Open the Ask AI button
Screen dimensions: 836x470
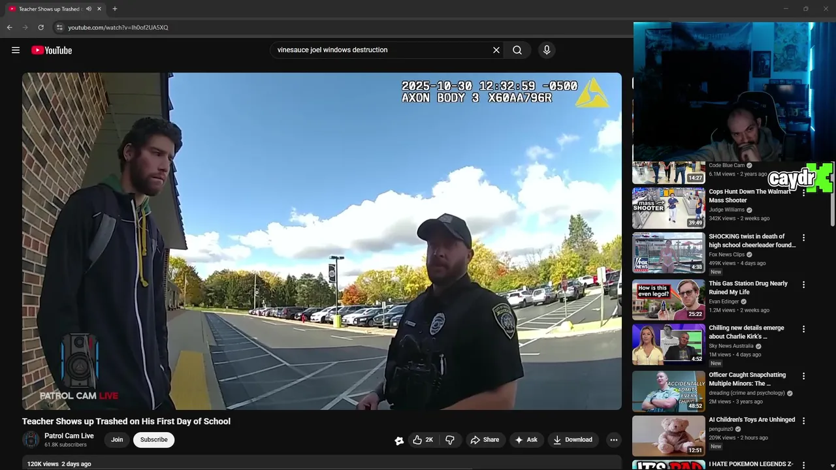tap(526, 440)
